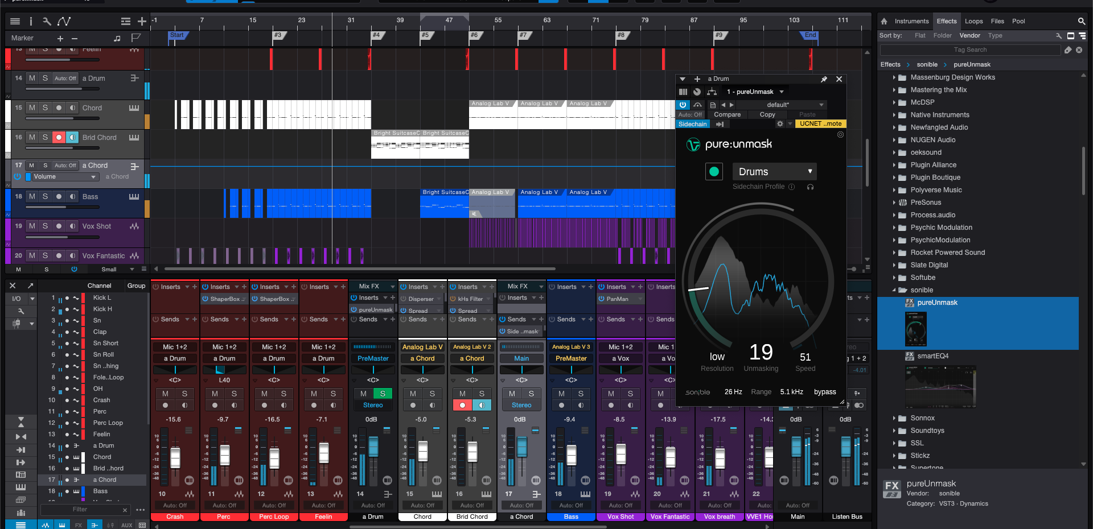Click the flag icon on the Marker track
This screenshot has width=1093, height=529.
[135, 38]
